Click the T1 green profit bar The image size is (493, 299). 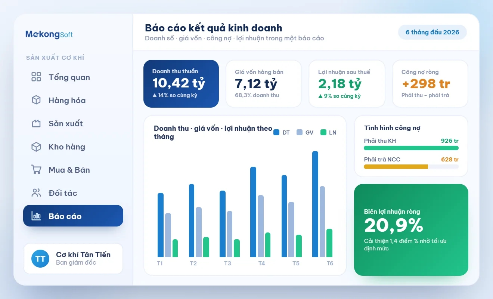coord(175,248)
